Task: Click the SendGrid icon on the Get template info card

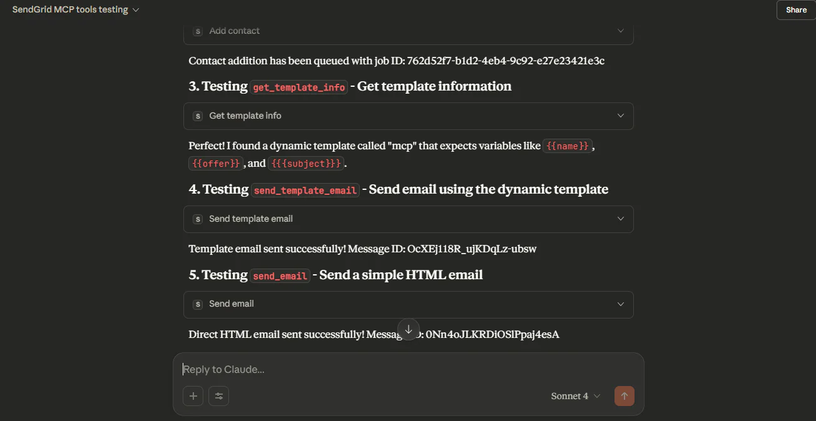Action: [x=198, y=116]
